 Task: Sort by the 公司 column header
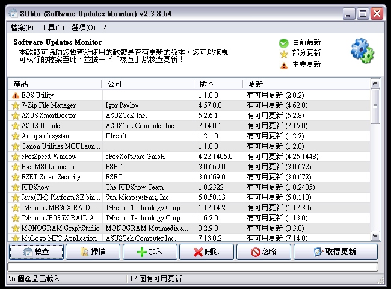point(147,84)
